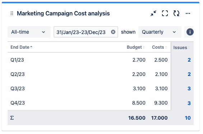Open the 3 issues link for Q4/23
Screen dimensions: 203x134
[x=189, y=103]
